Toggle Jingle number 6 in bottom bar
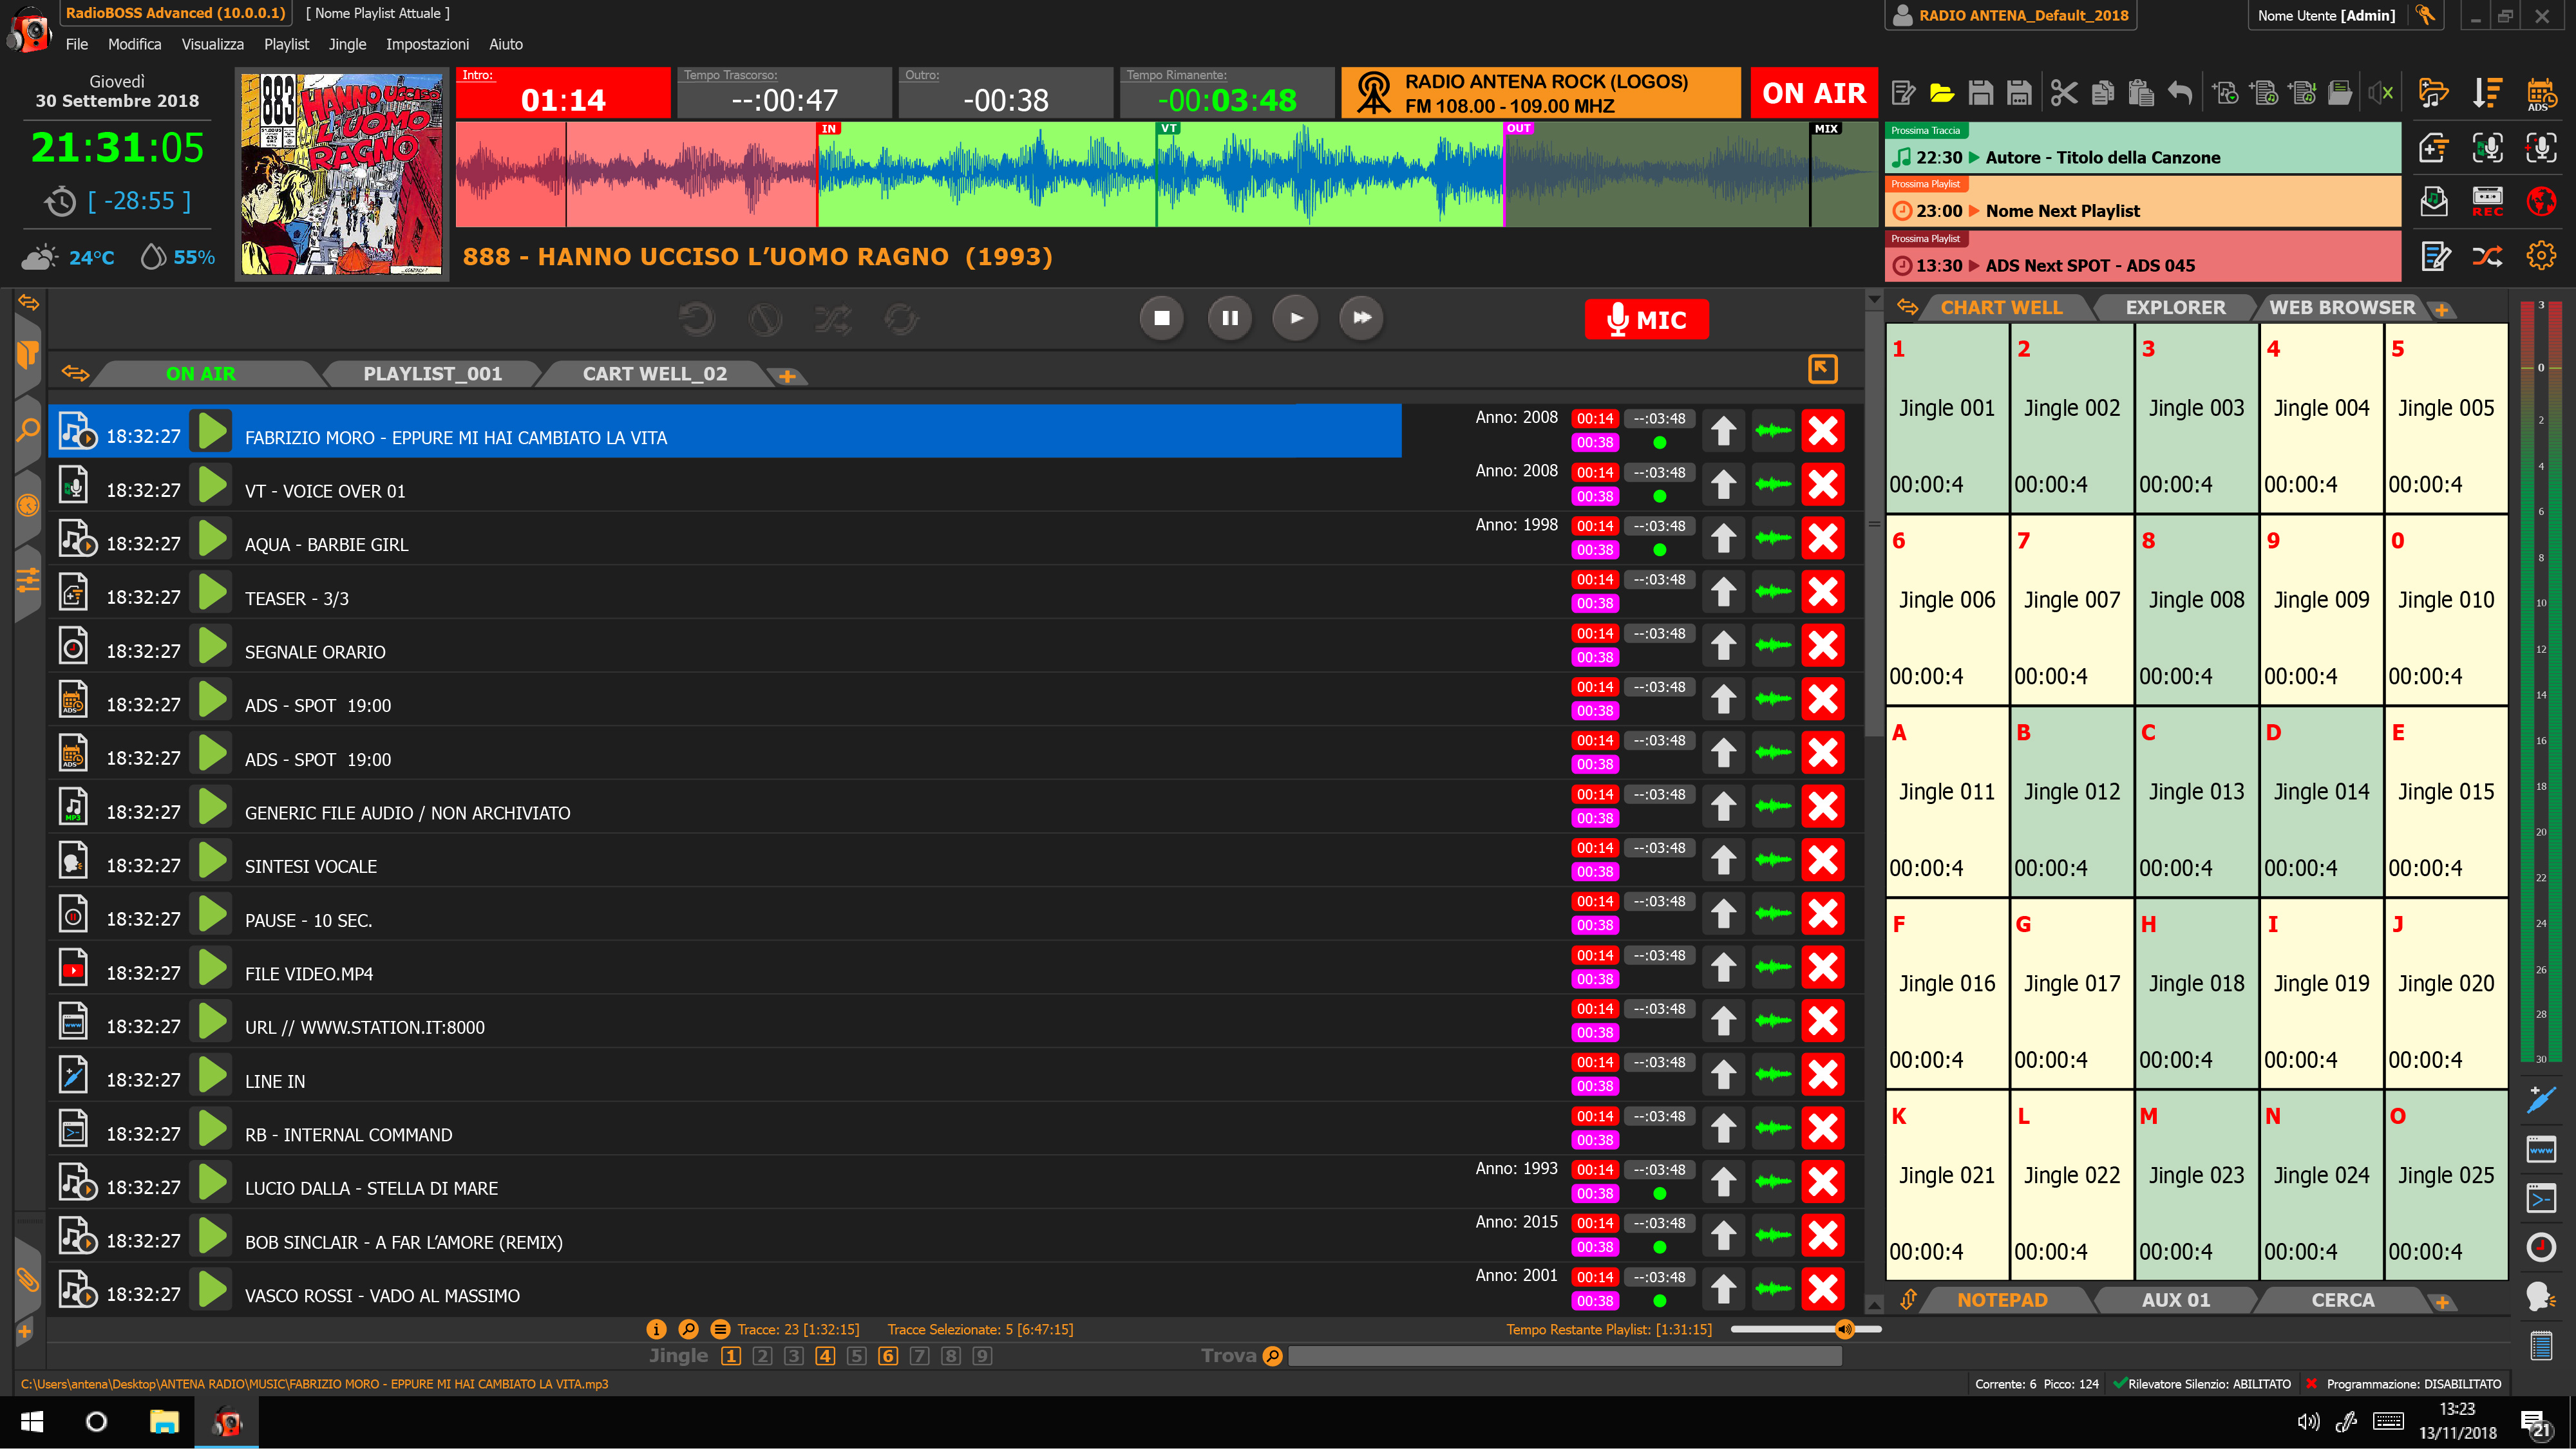Viewport: 2576px width, 1449px height. [888, 1356]
